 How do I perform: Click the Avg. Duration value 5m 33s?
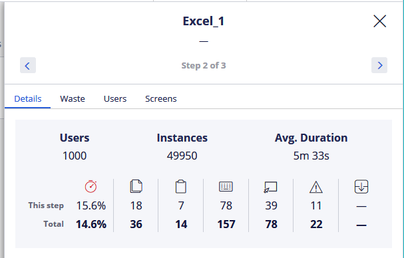[x=311, y=156]
